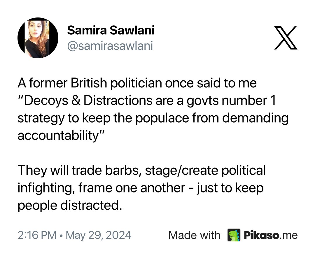Click the text "stage/create political"
The height and width of the screenshot is (258, 315).
pyautogui.click(x=204, y=171)
